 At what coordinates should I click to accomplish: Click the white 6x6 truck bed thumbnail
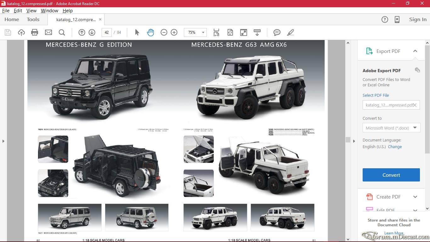pos(199,183)
